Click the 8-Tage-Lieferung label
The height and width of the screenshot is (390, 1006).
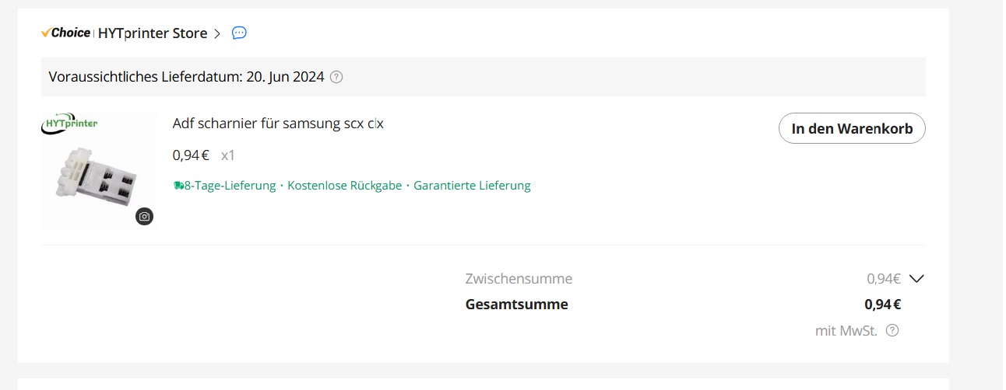230,186
